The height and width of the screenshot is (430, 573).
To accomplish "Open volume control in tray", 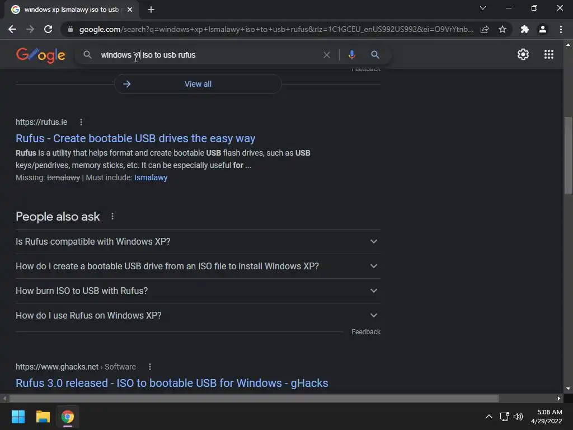I will pos(518,417).
